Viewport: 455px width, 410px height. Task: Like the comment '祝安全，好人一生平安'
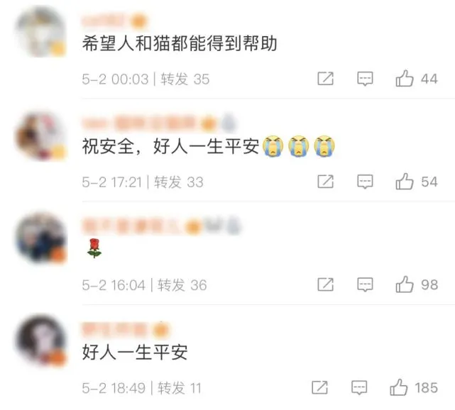(405, 182)
